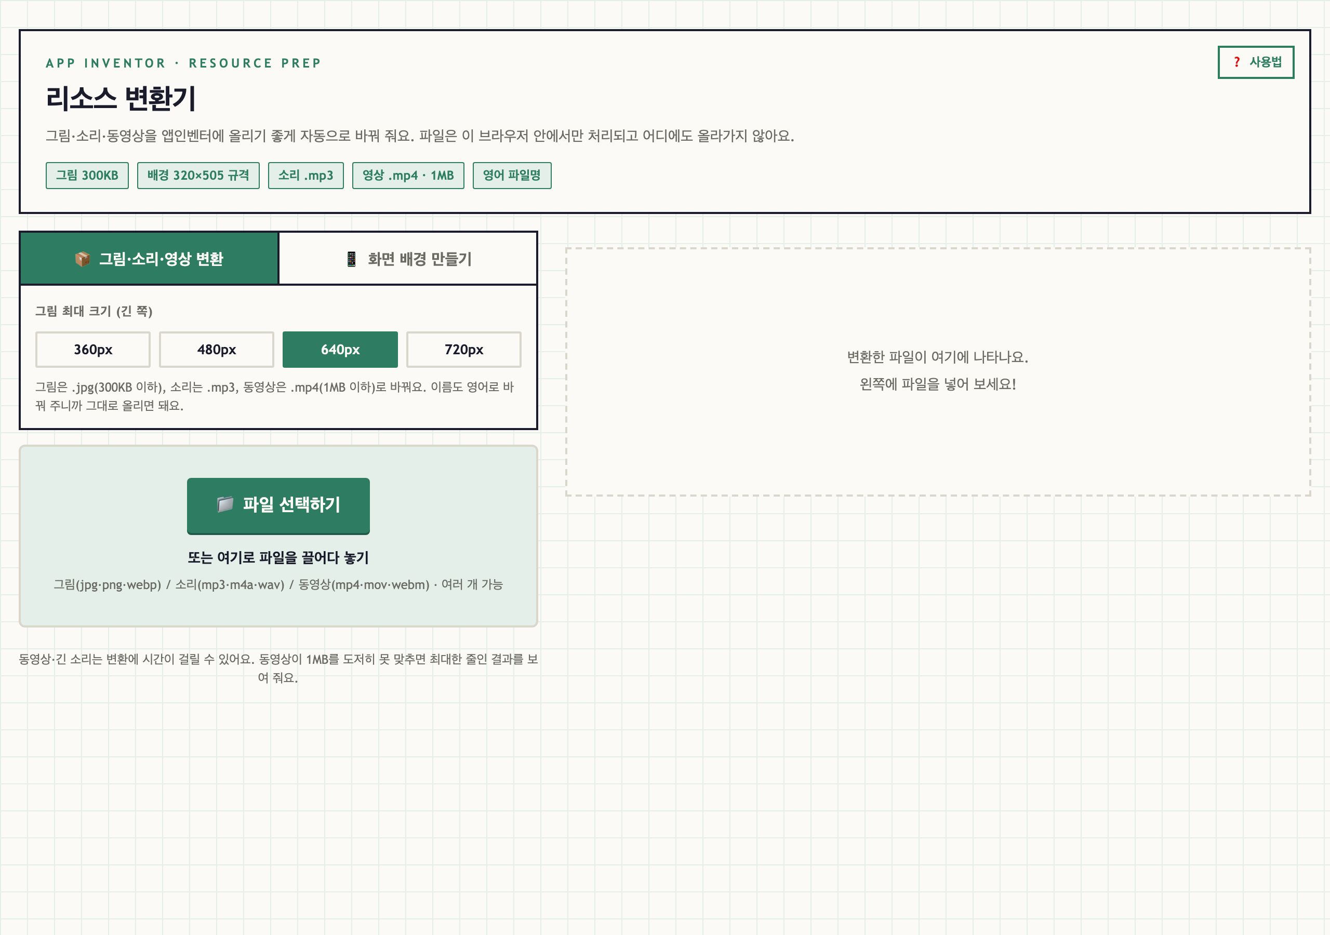Click the supported formats line under drop zone
The width and height of the screenshot is (1330, 935).
click(x=278, y=584)
